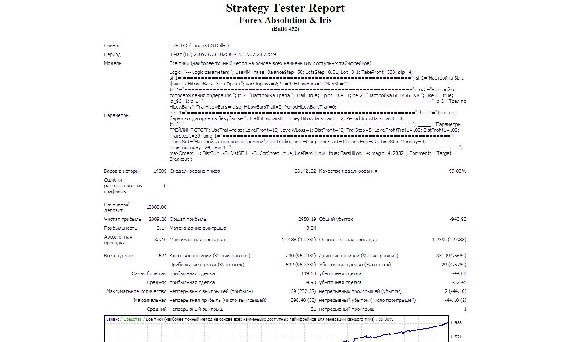
Task: Select the profit factor value 3.14
Action: (162, 228)
